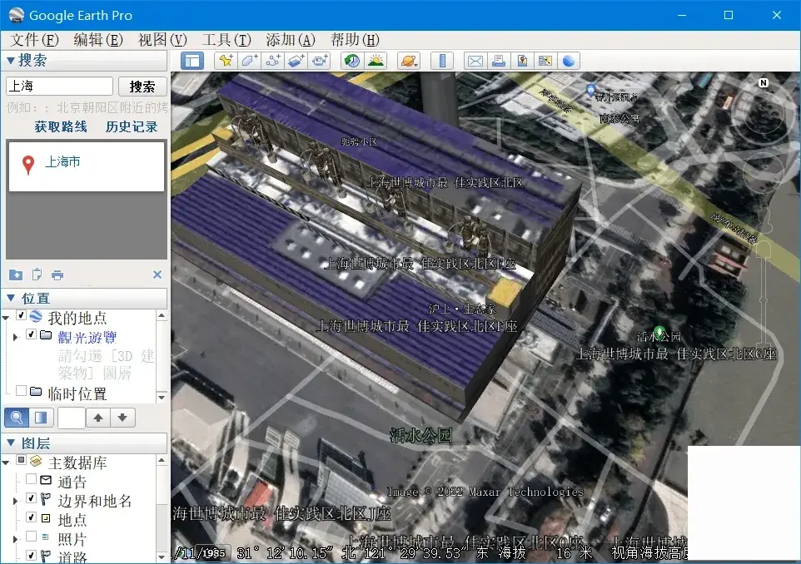Add a path from the toolbar
This screenshot has width=801, height=564.
273,61
